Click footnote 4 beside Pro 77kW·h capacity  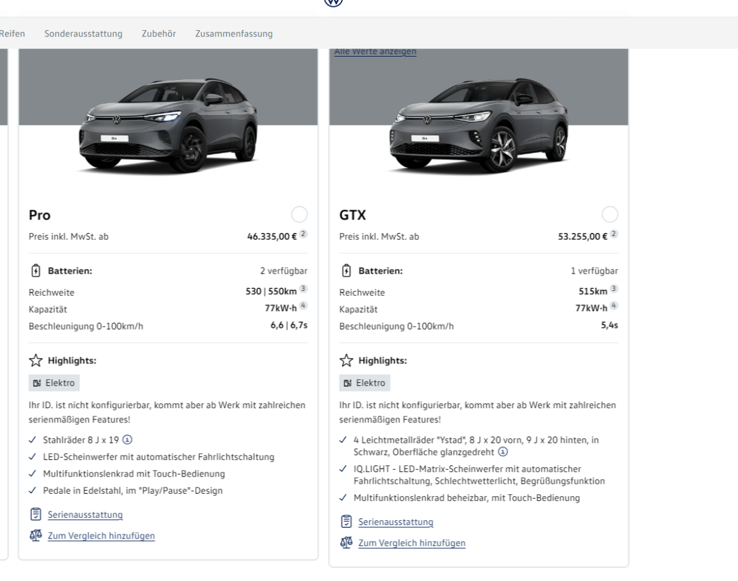(304, 306)
